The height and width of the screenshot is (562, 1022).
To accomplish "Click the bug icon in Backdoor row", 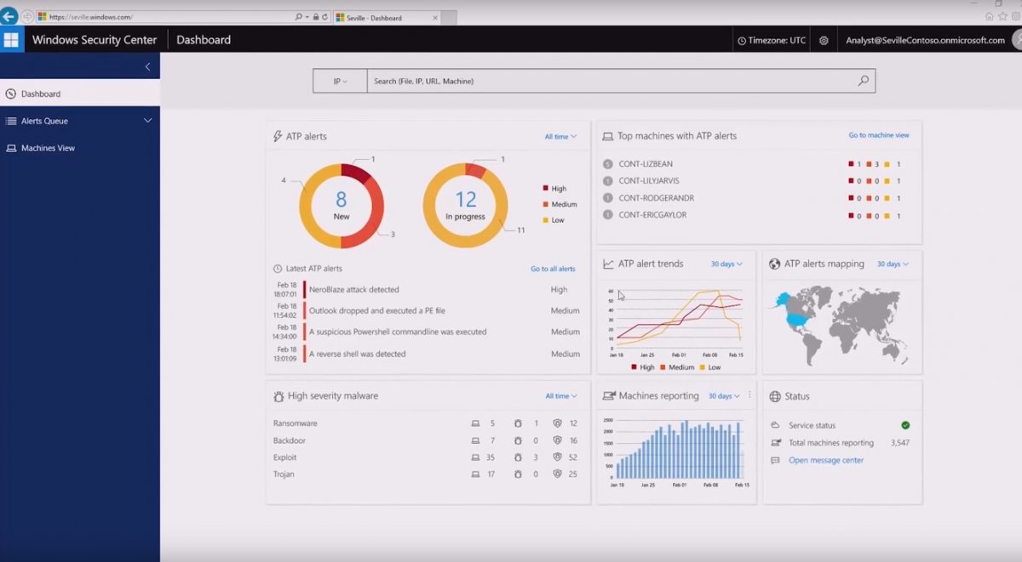I will (x=518, y=440).
